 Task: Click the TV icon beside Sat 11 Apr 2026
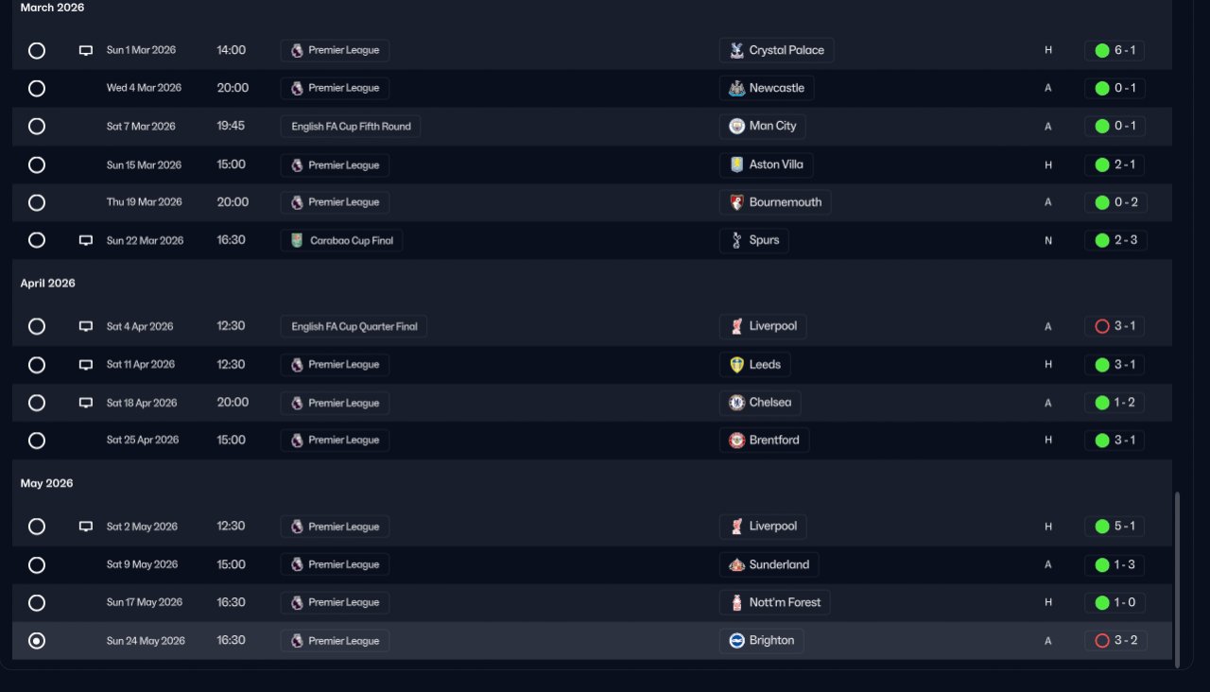tap(86, 365)
